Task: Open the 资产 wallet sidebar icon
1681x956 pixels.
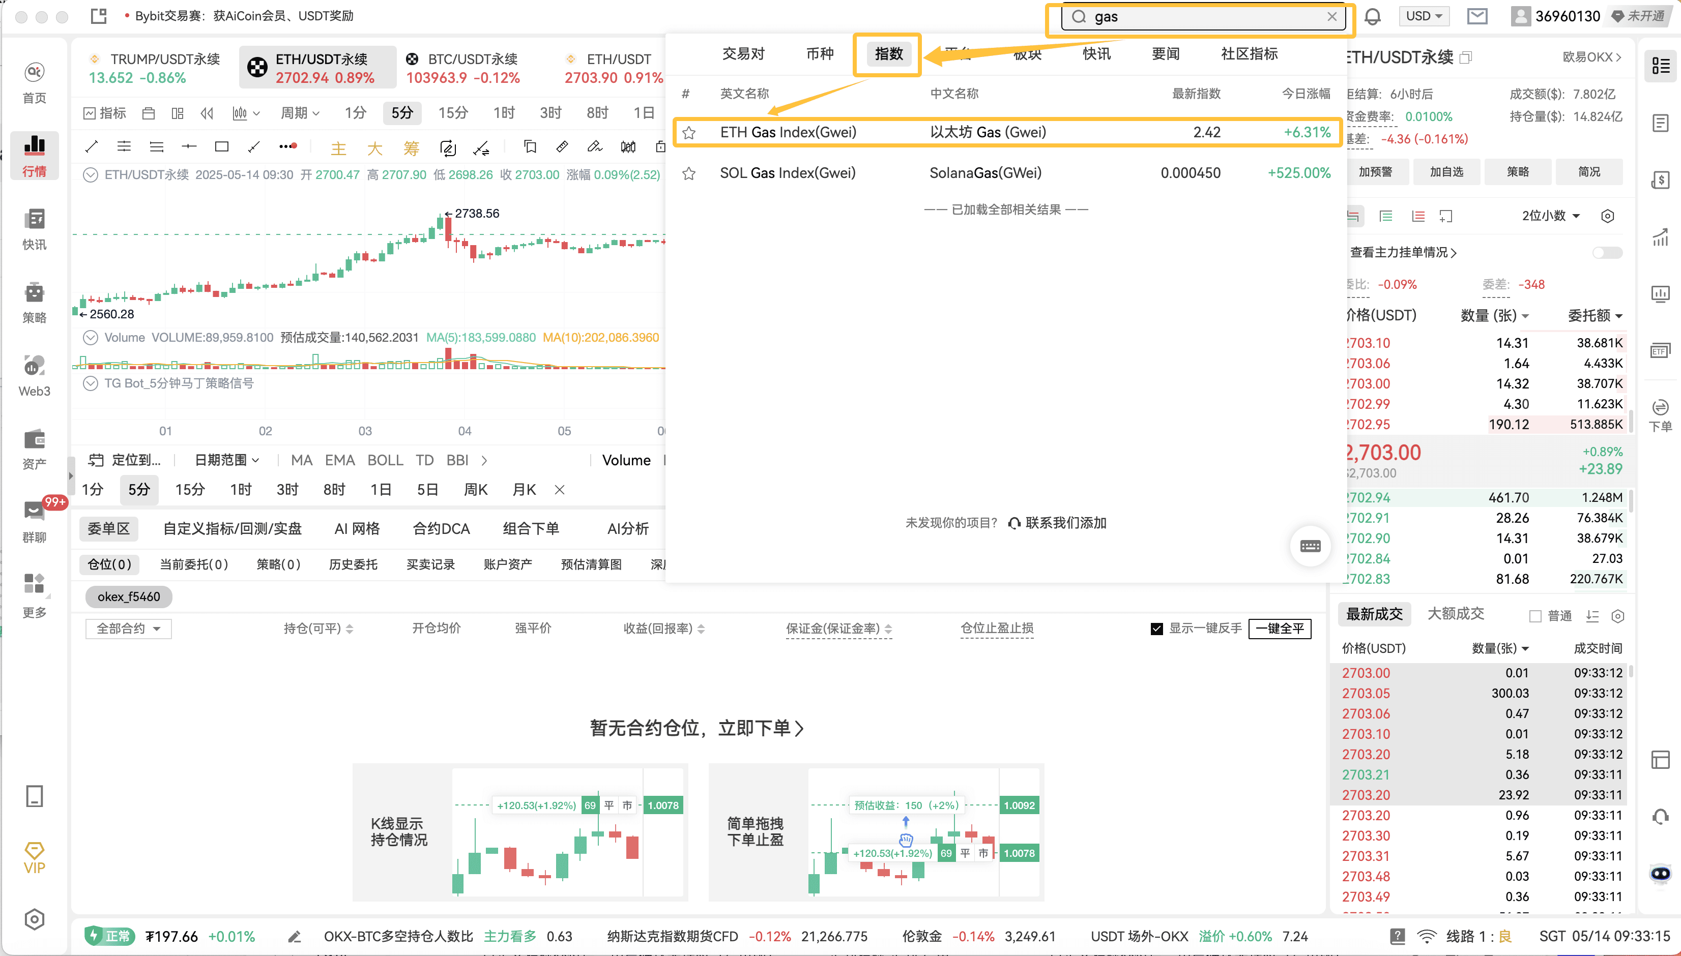Action: pyautogui.click(x=34, y=449)
